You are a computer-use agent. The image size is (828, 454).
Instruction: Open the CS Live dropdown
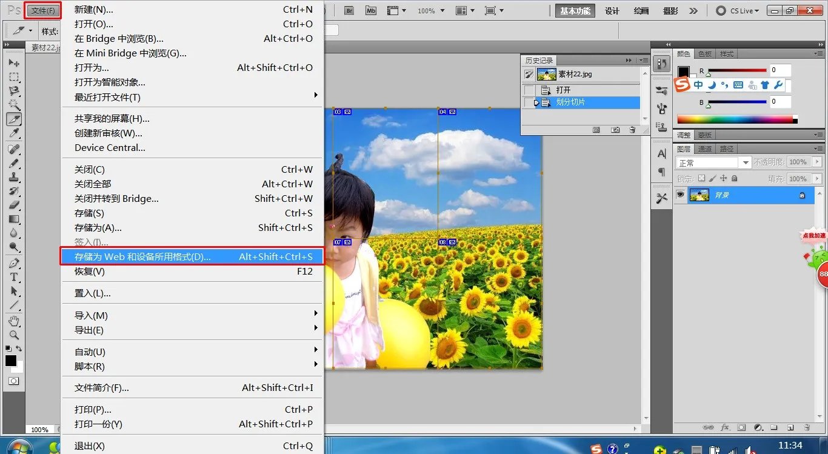point(736,10)
